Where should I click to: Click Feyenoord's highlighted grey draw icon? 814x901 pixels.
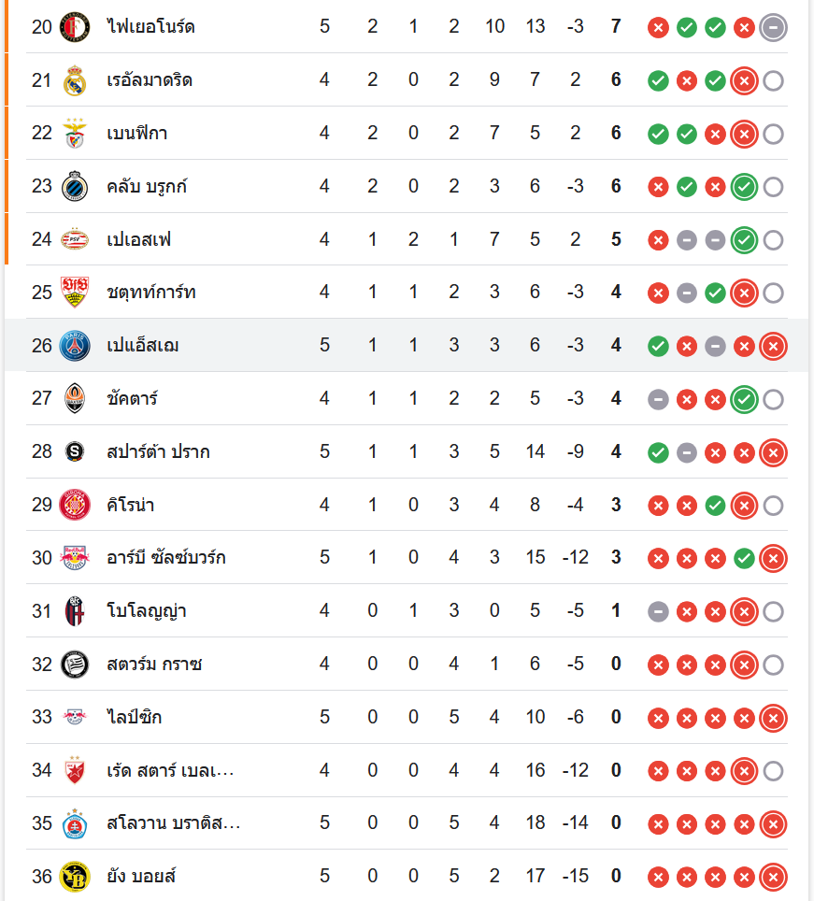point(773,27)
